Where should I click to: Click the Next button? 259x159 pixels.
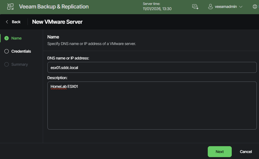point(219,152)
